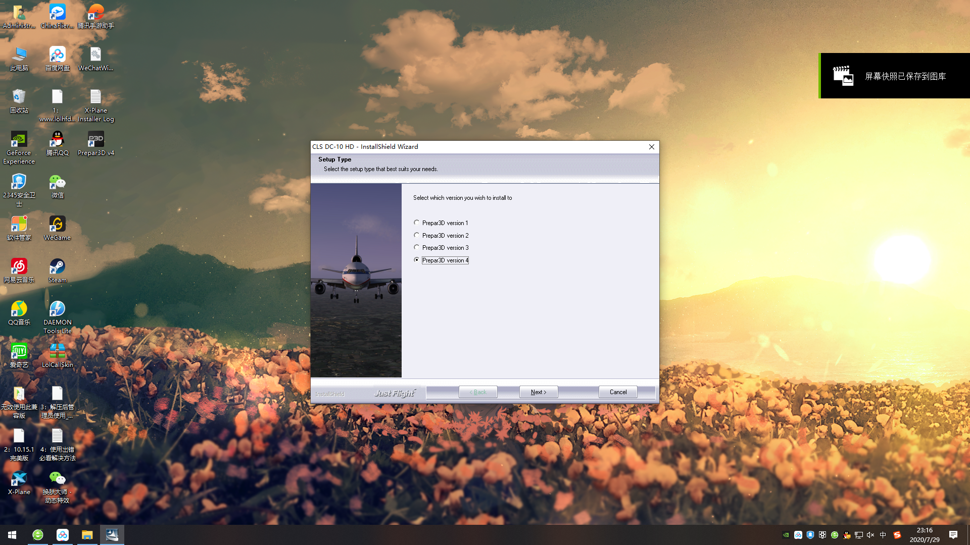This screenshot has height=545, width=970.
Task: Open the 换肤大师 动态特效 desktop icon
Action: 57,487
